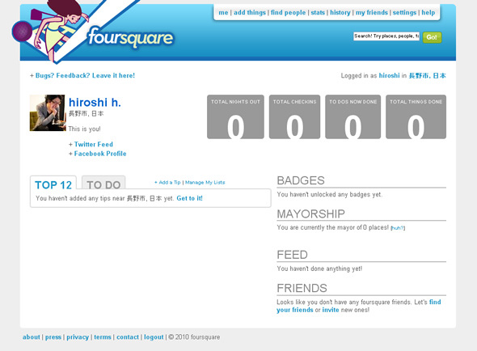477x351 pixels.
Task: Click the 'invite' new friends link
Action: (331, 310)
